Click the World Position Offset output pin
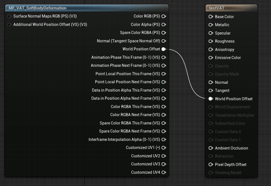The image size is (271, 186). (x=163, y=49)
